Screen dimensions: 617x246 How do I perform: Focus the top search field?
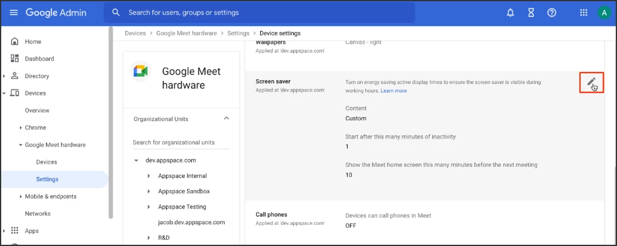click(x=259, y=13)
